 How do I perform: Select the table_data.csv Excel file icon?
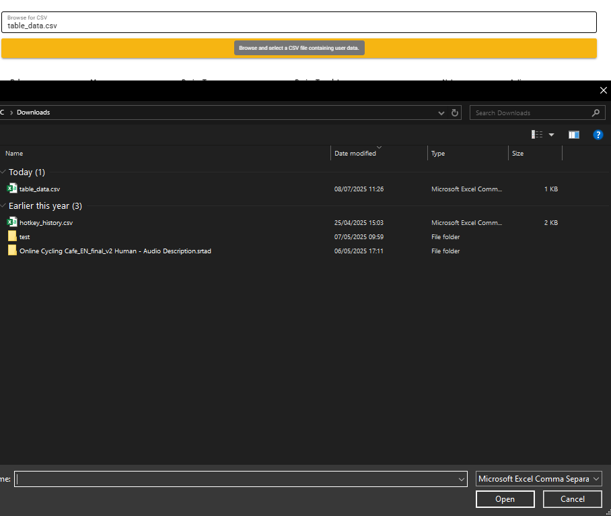click(x=12, y=189)
